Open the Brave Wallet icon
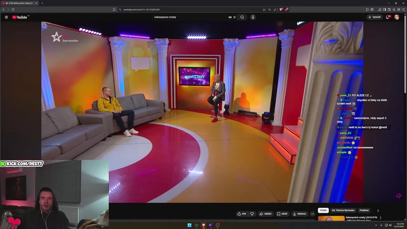The height and width of the screenshot is (229, 407). coord(389,10)
